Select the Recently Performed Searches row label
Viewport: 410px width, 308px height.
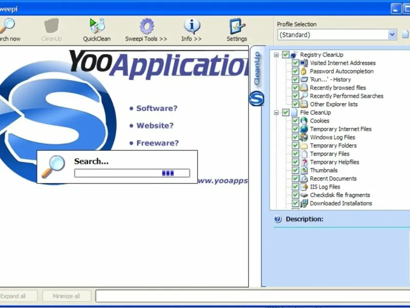tap(346, 96)
